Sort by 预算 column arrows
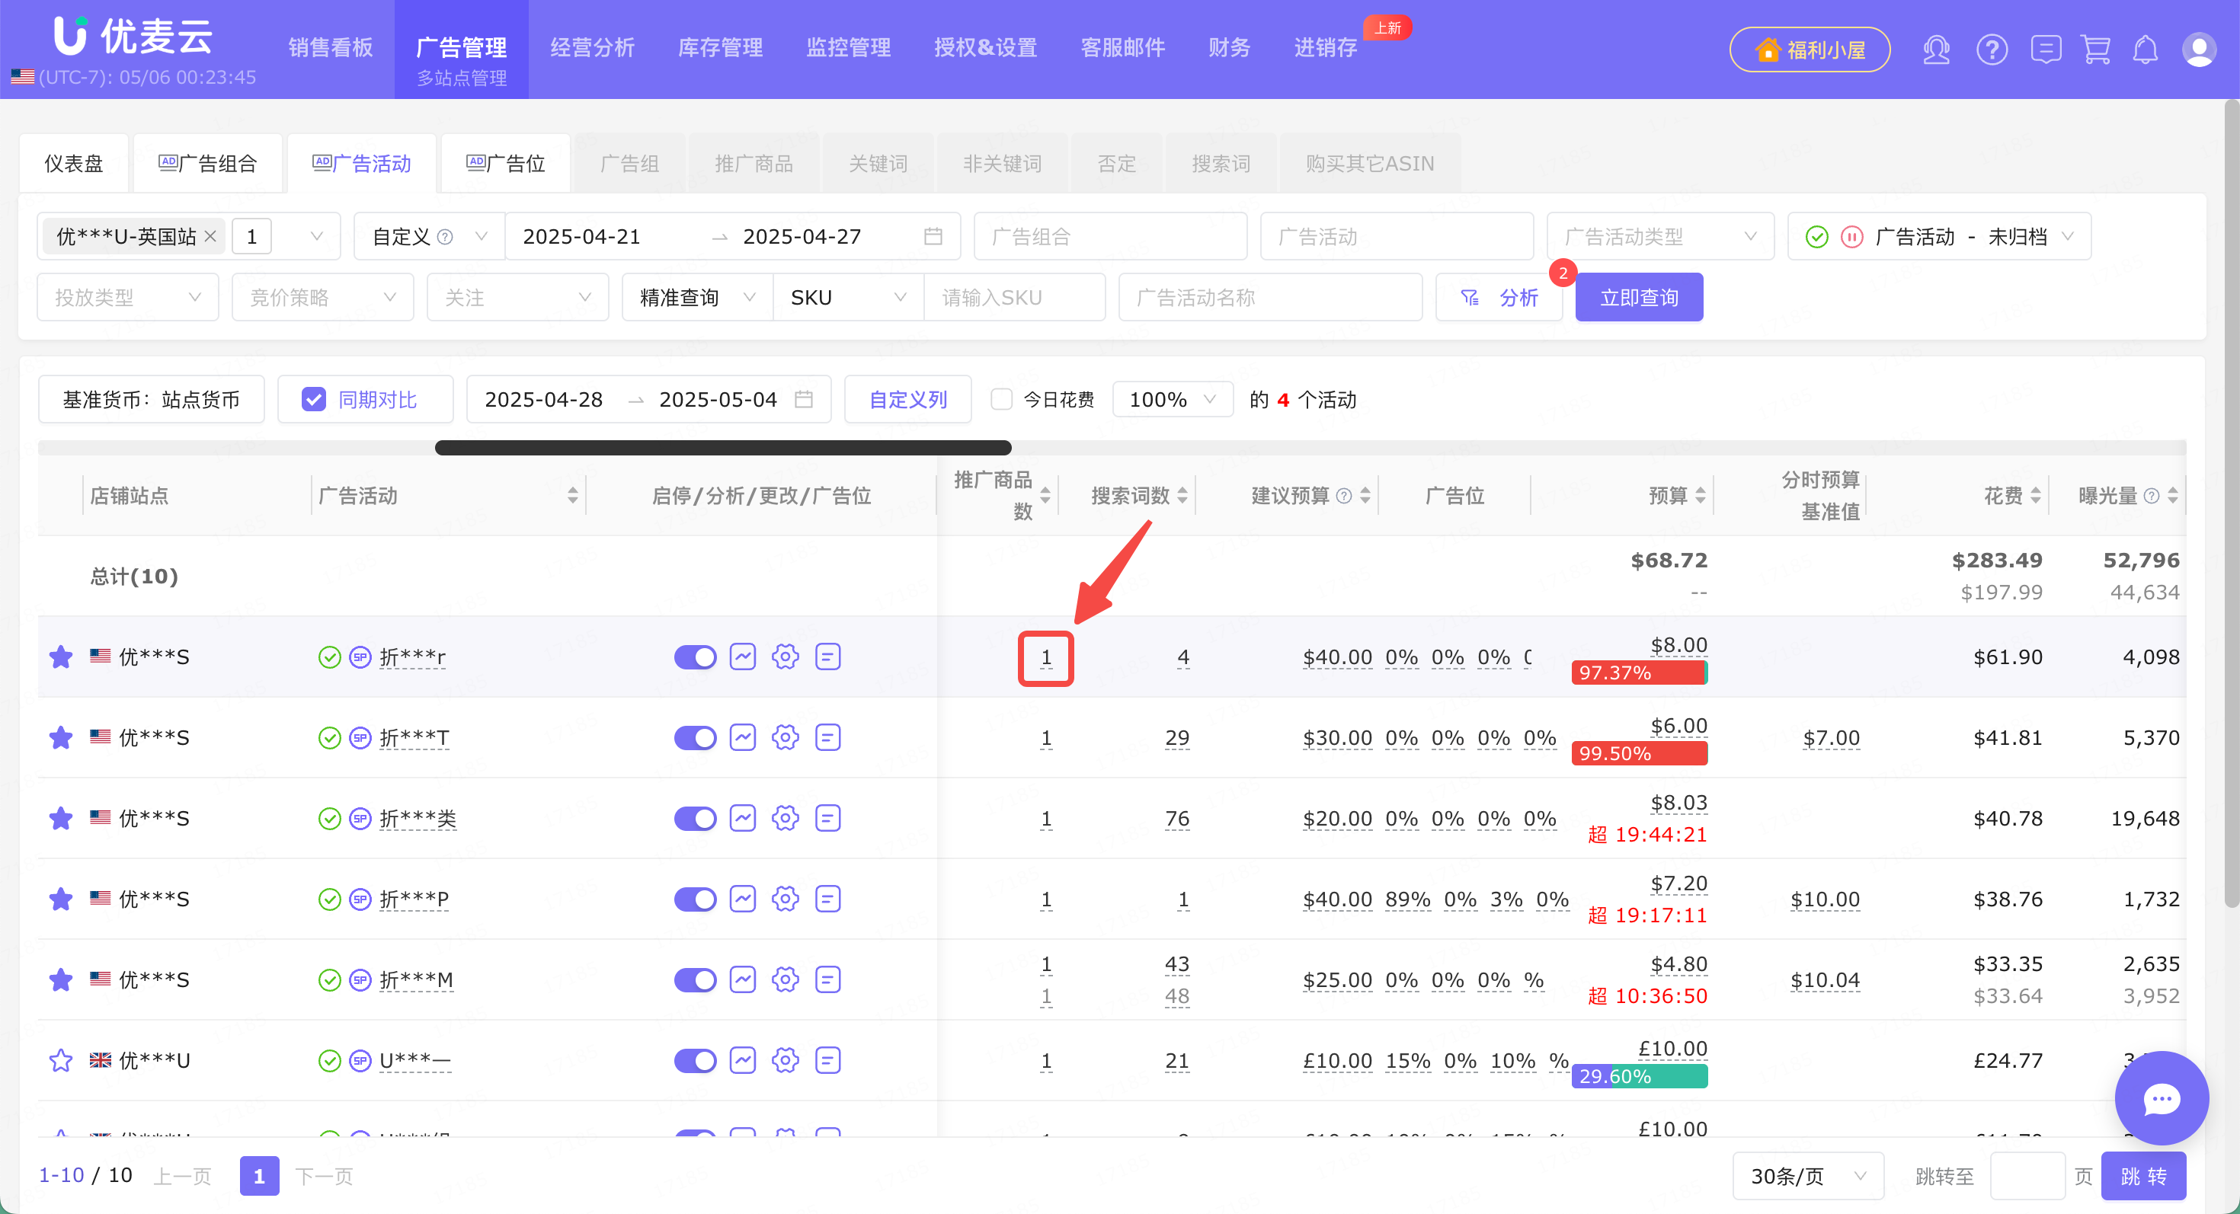2240x1214 pixels. click(x=1700, y=497)
